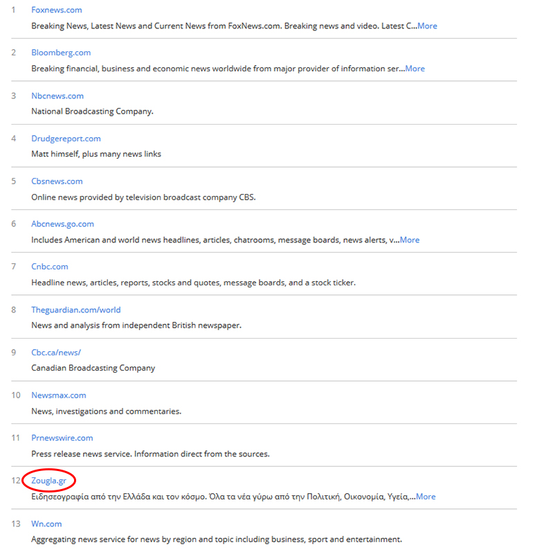Open the Bloomberg.com link
The width and height of the screenshot is (533, 550).
point(61,53)
